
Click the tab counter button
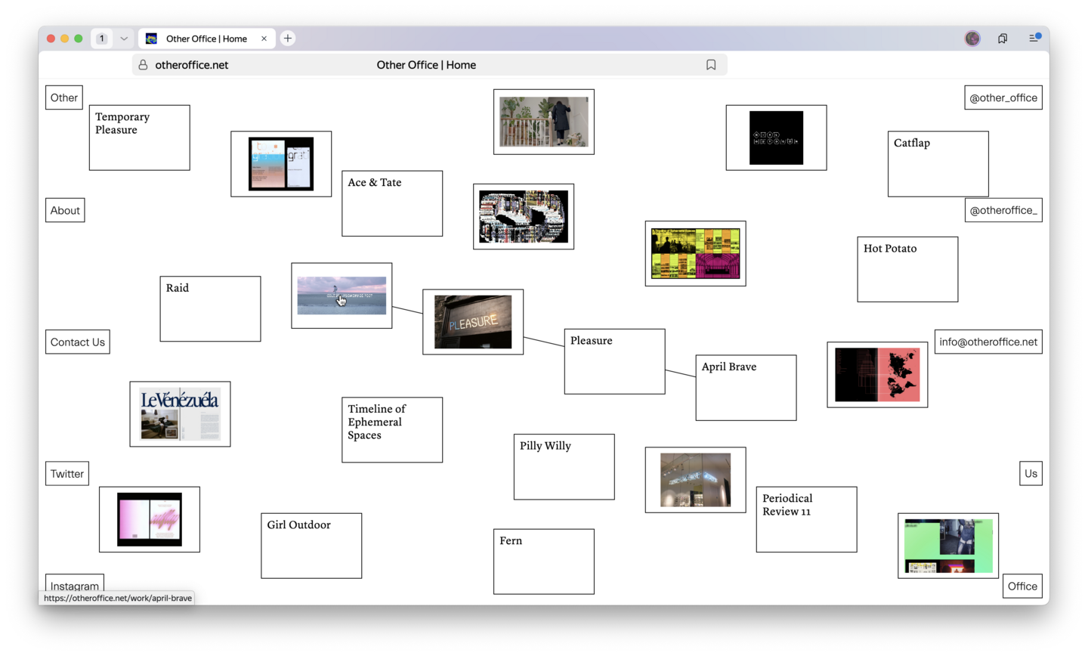102,39
